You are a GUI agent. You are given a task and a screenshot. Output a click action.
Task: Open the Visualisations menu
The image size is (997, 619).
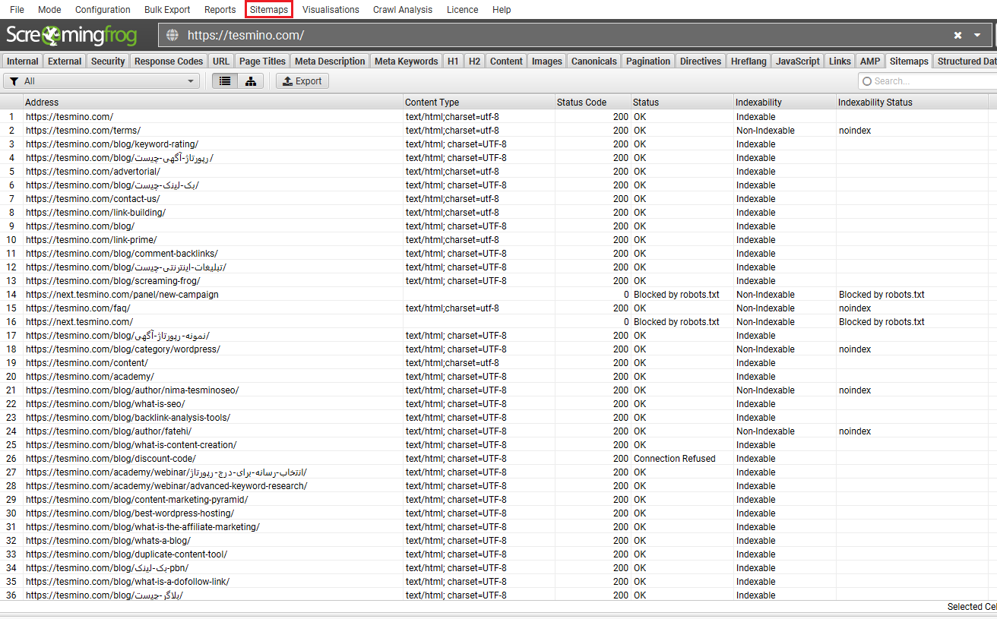click(331, 10)
